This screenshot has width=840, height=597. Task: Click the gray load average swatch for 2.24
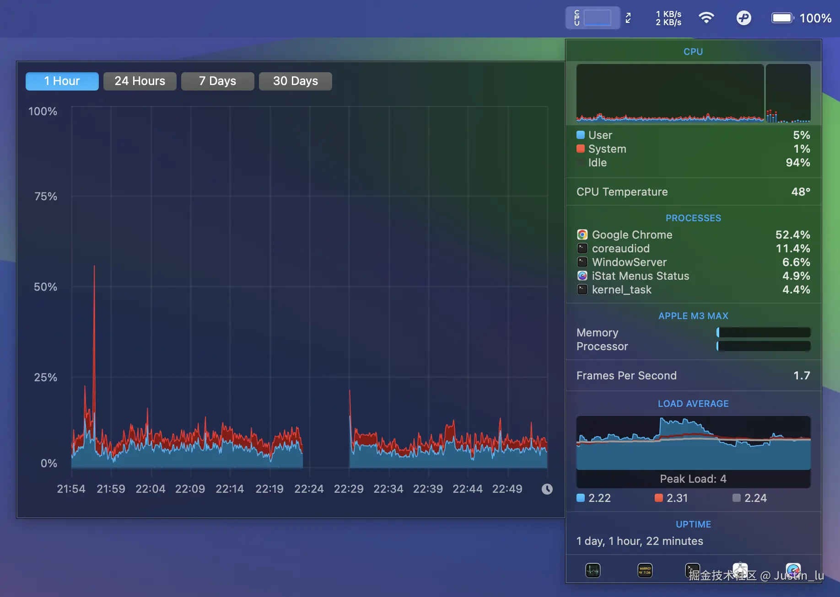coord(737,498)
